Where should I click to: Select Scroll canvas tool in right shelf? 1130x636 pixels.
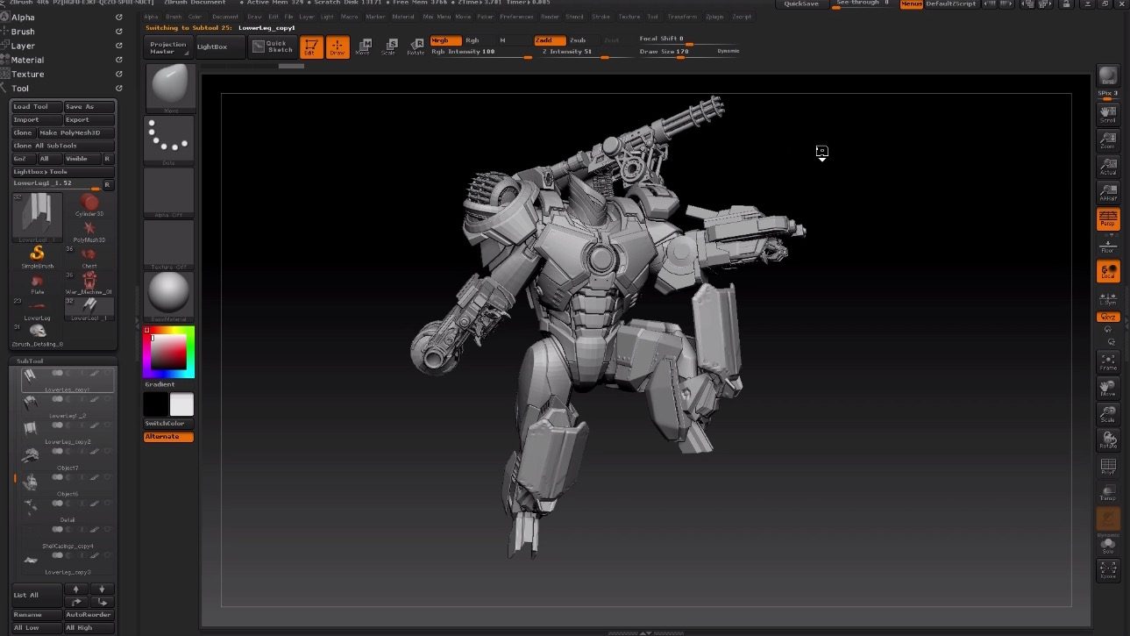pos(1108,114)
